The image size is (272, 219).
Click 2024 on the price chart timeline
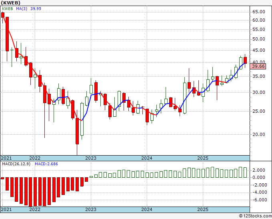(147, 158)
